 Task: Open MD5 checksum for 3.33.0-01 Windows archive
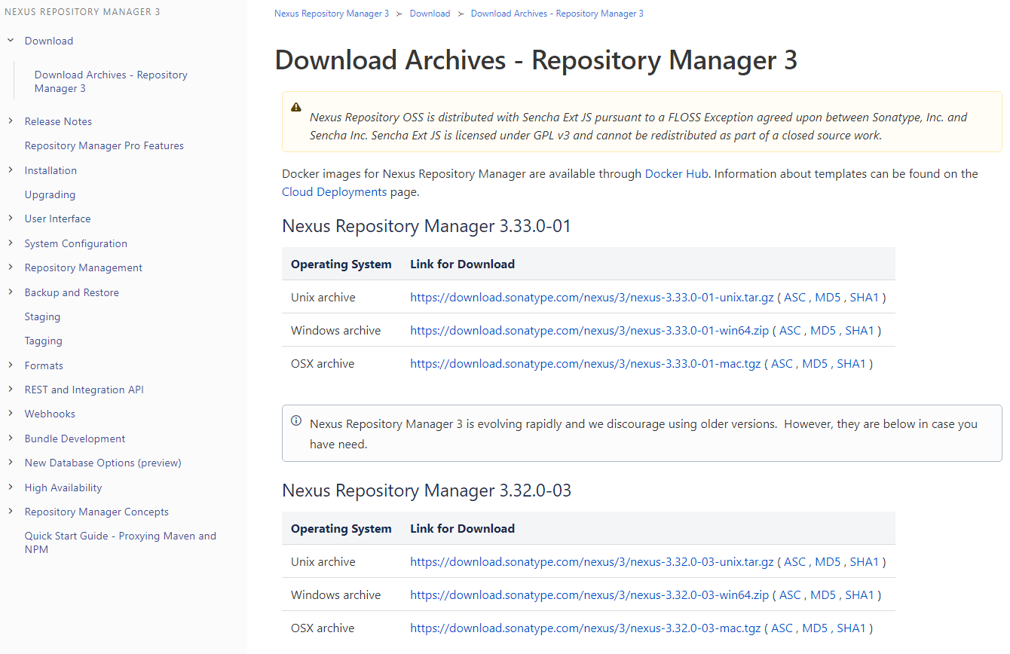click(823, 330)
